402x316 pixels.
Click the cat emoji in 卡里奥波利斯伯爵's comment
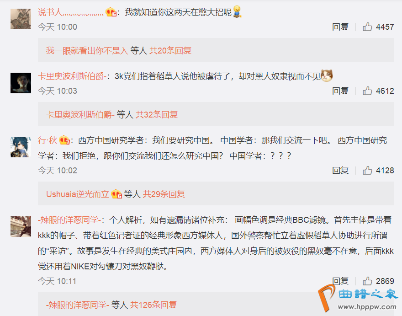[327, 76]
